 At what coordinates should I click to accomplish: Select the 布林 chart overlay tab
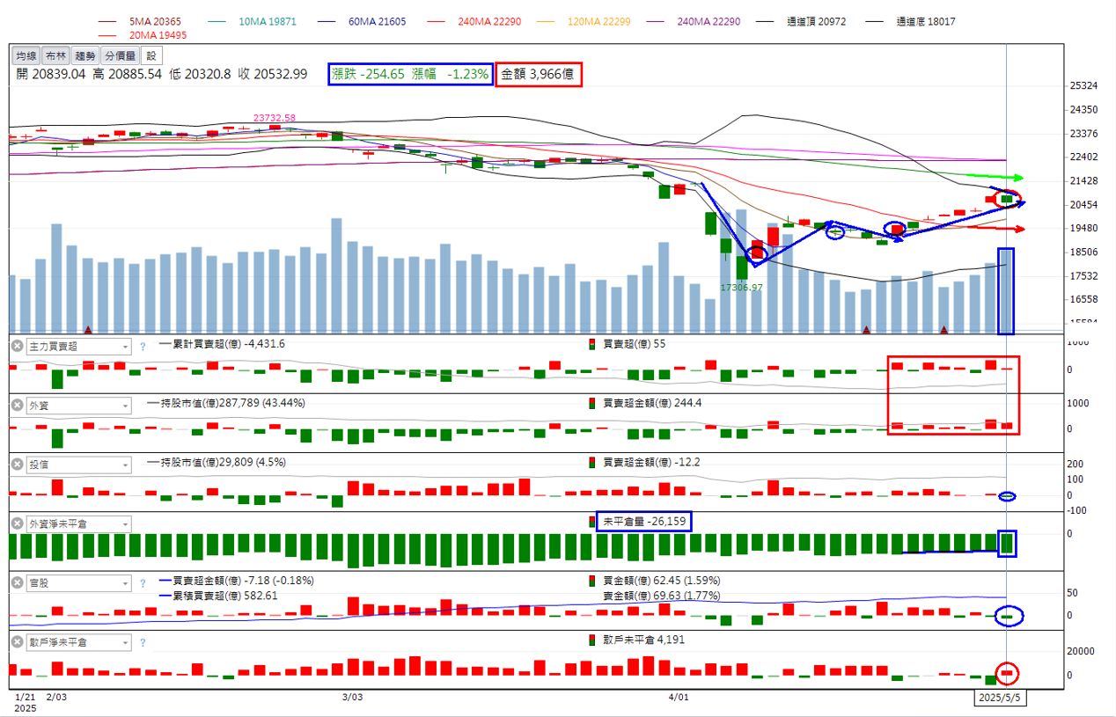tap(55, 55)
